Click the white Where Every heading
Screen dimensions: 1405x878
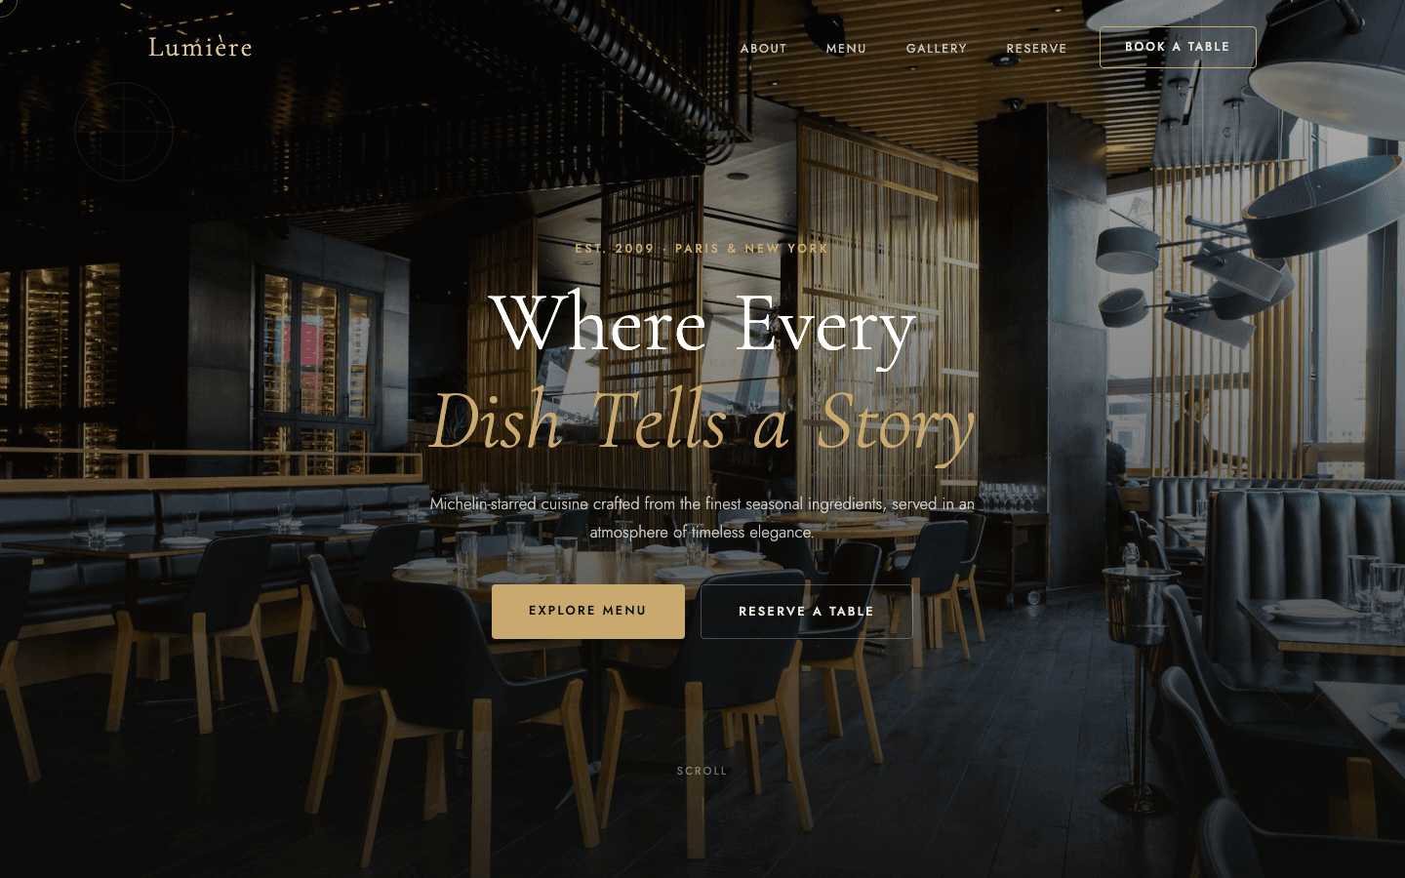[x=703, y=325]
